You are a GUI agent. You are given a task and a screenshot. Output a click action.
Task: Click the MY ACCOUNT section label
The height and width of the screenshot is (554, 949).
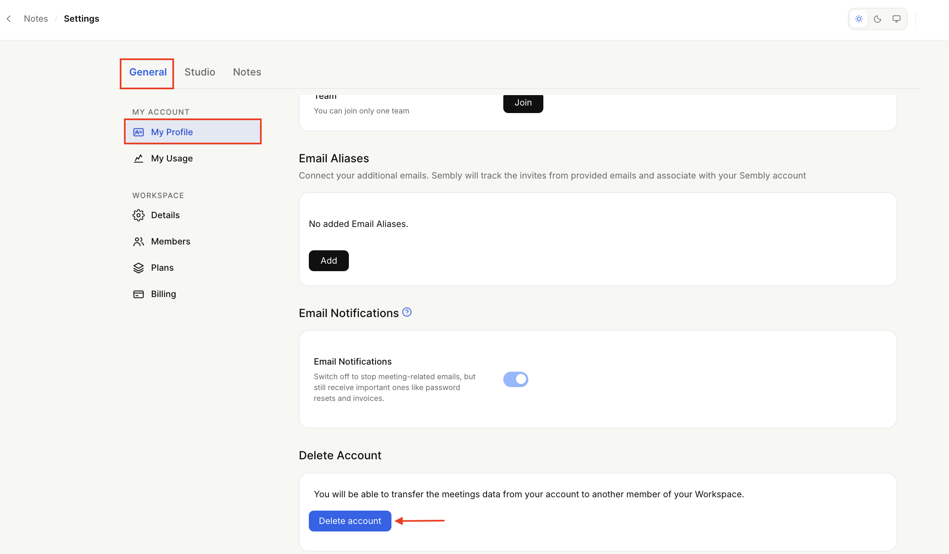(161, 112)
